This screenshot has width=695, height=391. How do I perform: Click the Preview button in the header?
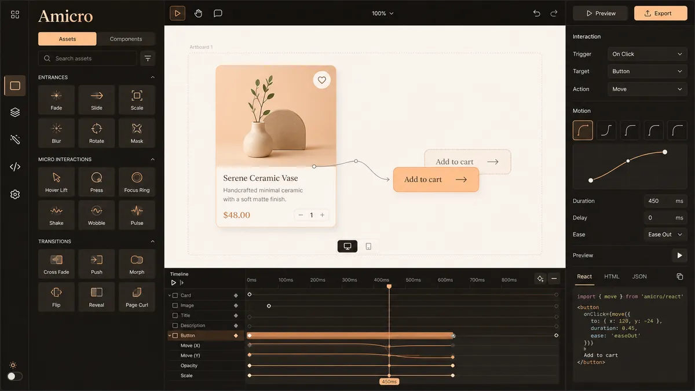click(x=601, y=13)
